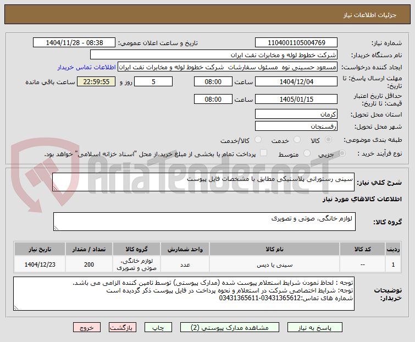The width and height of the screenshot is (415, 342).
Task: Open اطلاعات تماس خریدار link
Action: 86,67
